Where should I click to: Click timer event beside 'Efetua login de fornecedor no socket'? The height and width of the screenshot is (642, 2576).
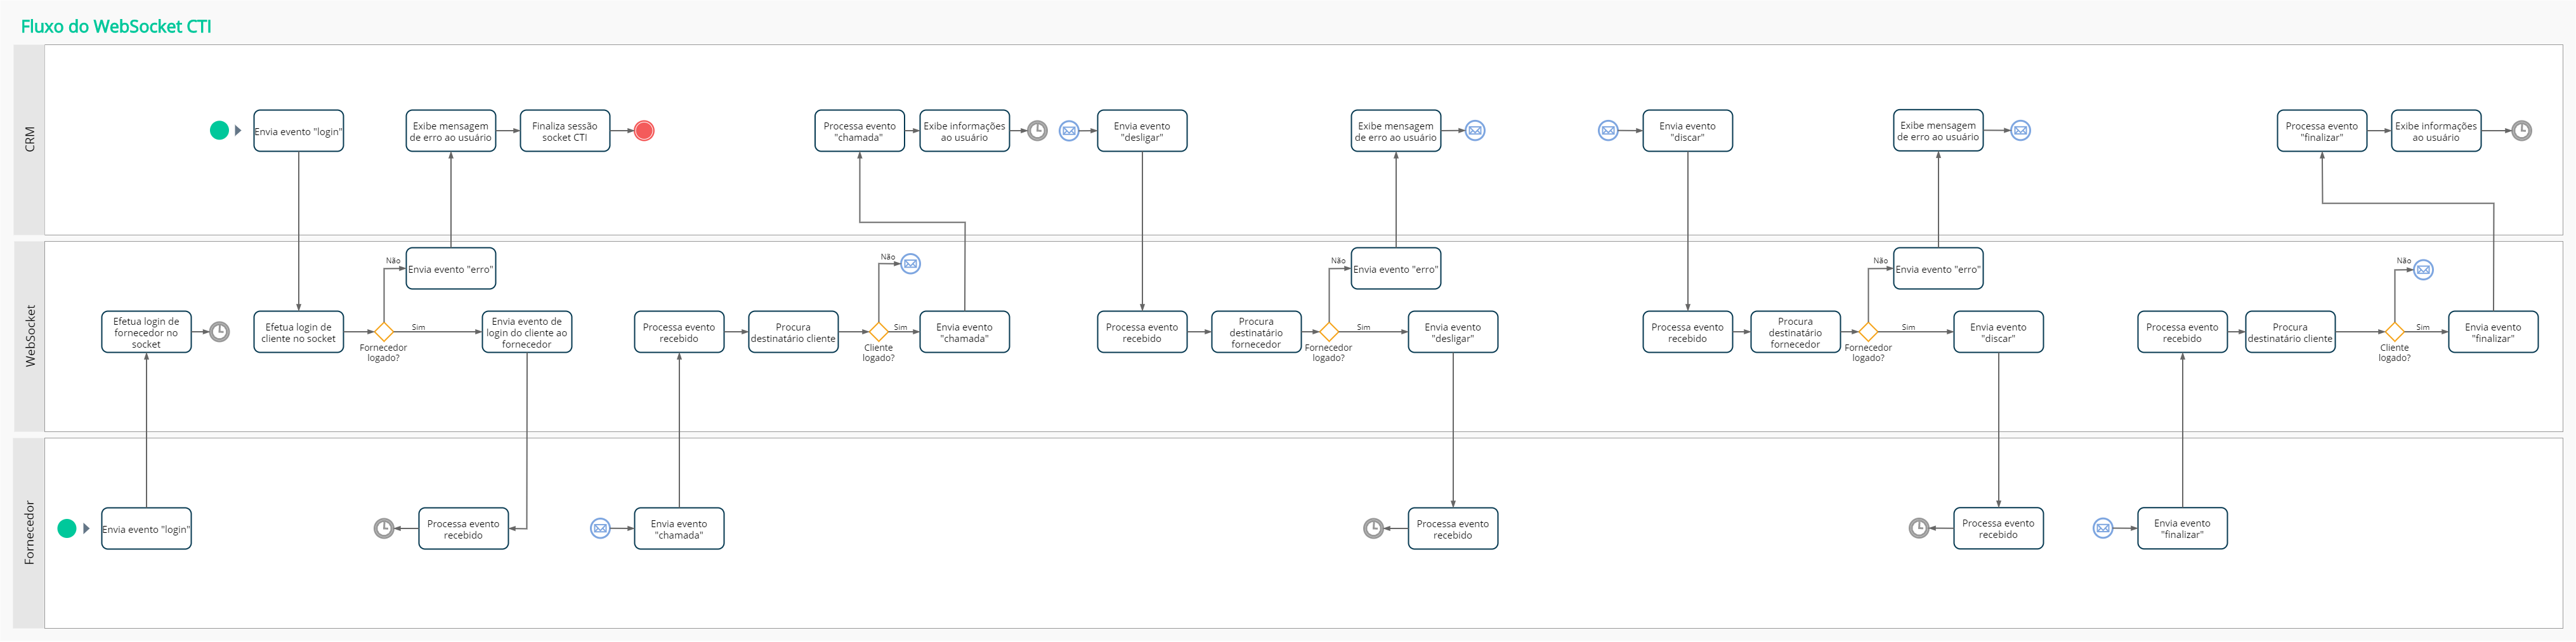click(x=219, y=332)
